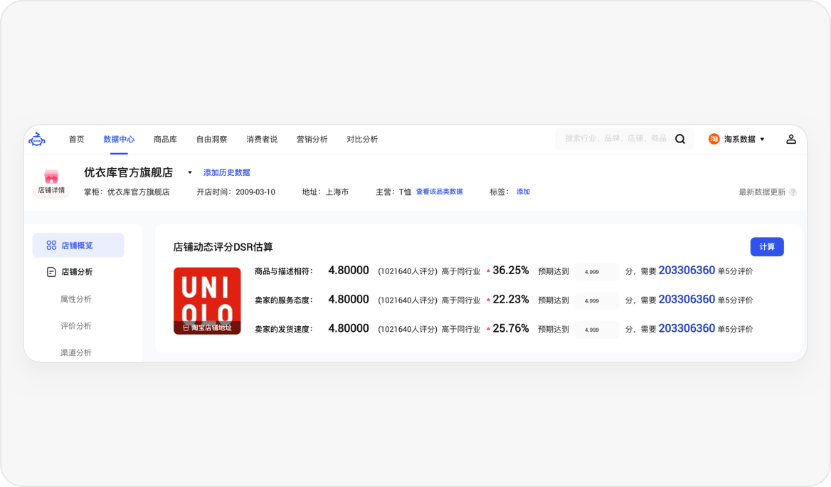831x487 pixels.
Task: Open the user account icon
Action: 790,139
